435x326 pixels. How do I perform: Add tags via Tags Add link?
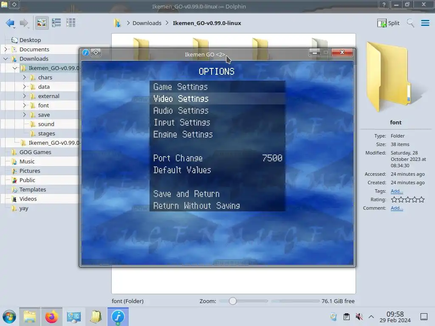pos(397,191)
